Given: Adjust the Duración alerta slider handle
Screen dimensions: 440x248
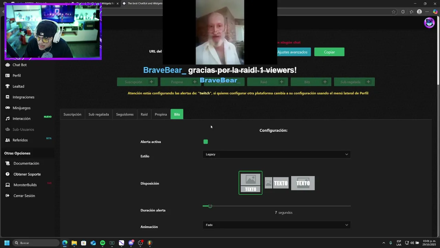Looking at the screenshot, I should 210,206.
